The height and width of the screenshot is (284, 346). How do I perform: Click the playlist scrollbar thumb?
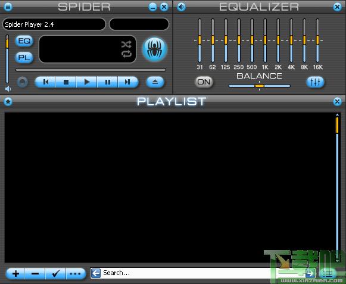pos(337,125)
